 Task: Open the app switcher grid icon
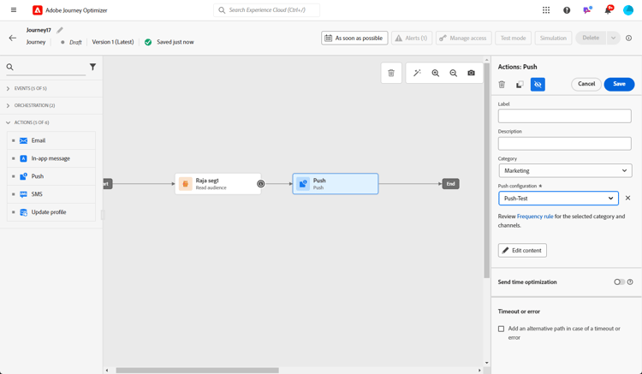tap(546, 10)
